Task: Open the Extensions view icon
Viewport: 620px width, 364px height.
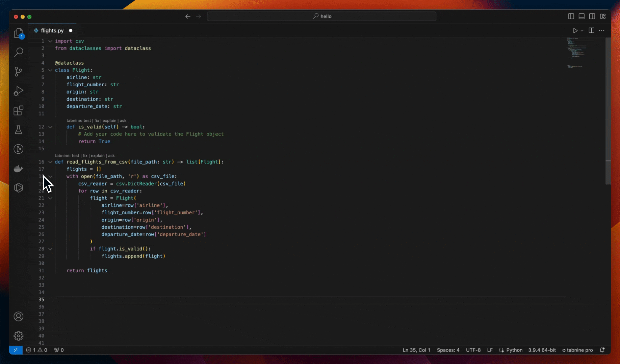Action: pos(19,111)
